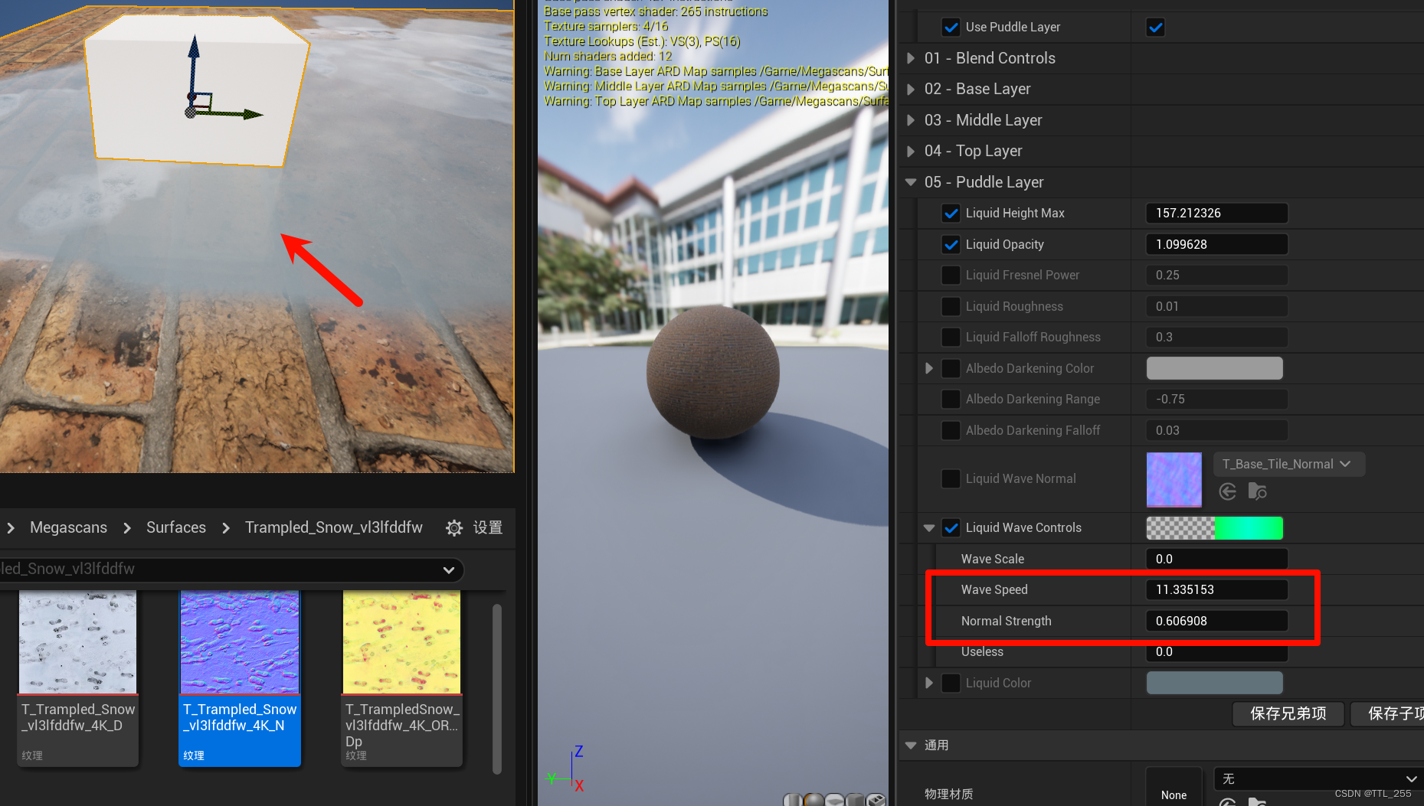The width and height of the screenshot is (1424, 806).
Task: Click the Wave Scale value field
Action: click(1216, 559)
